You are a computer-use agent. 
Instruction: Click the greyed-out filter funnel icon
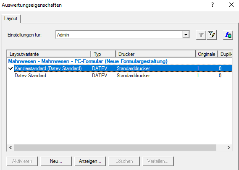pos(201,35)
